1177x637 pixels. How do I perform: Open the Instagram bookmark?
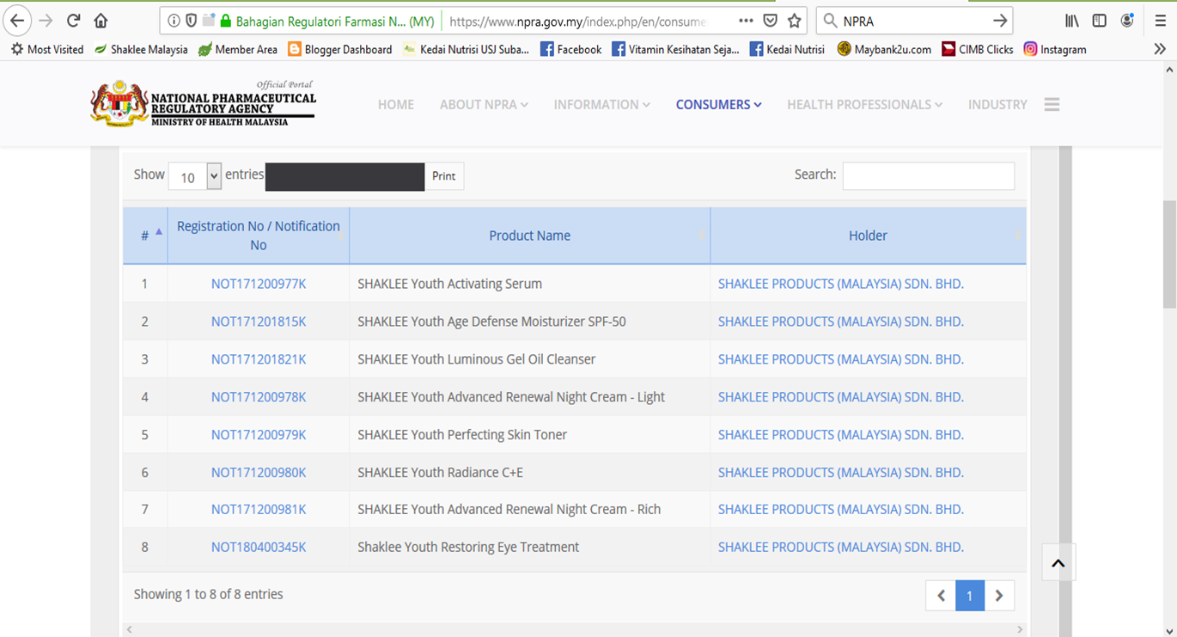pyautogui.click(x=1055, y=49)
